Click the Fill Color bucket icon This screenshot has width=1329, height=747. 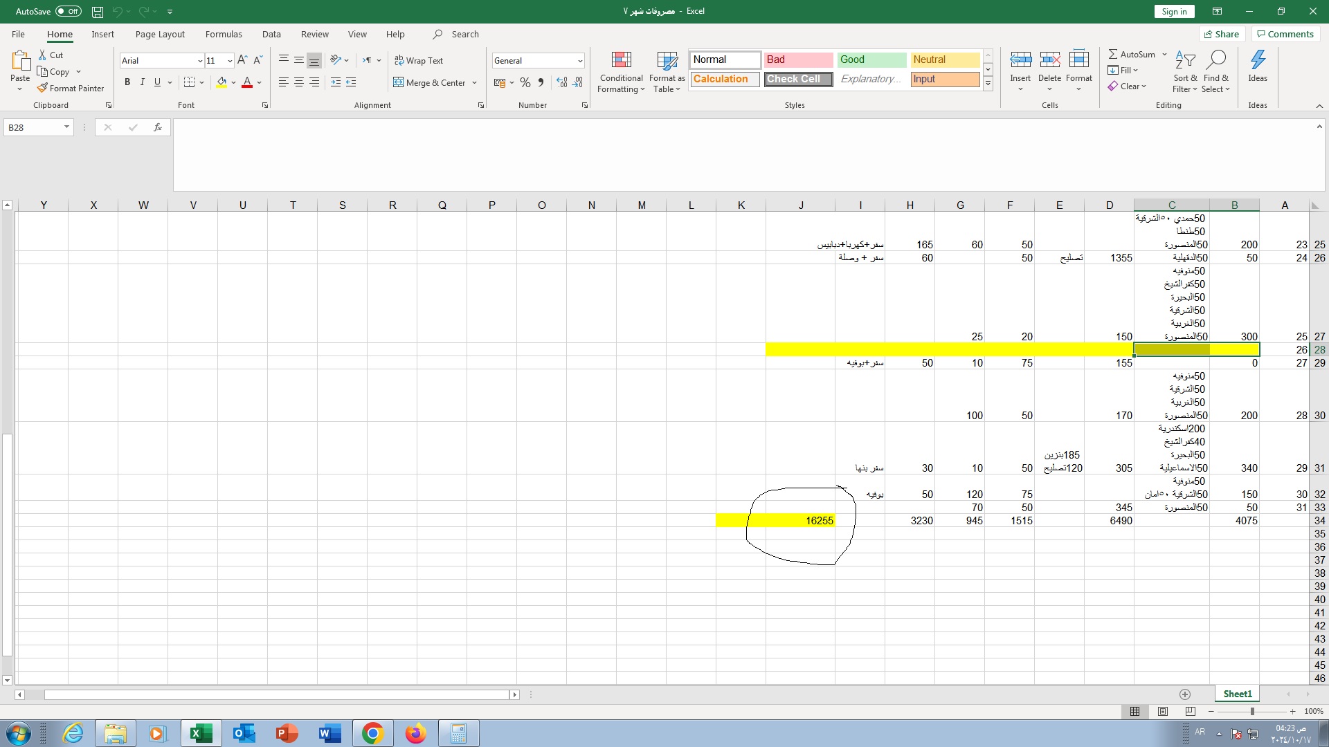221,82
